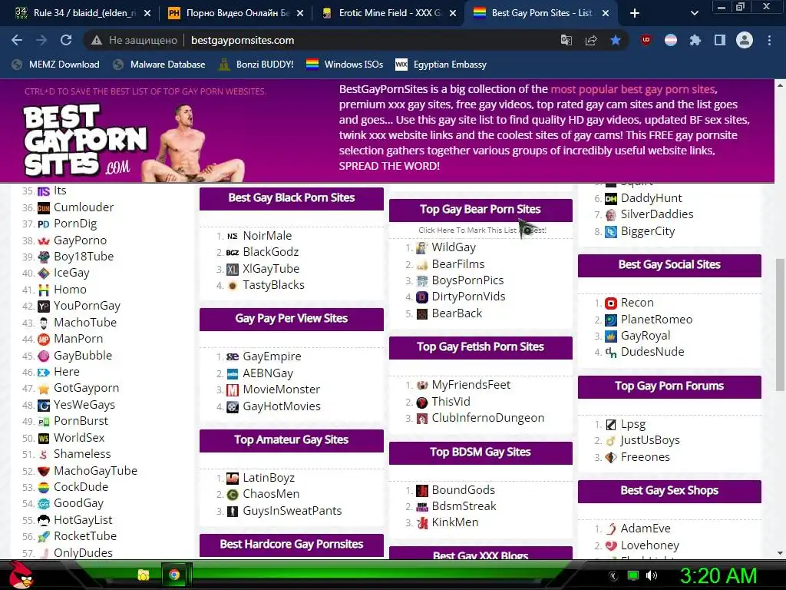Click the Best Gay Black Porn Sites header

click(x=291, y=198)
